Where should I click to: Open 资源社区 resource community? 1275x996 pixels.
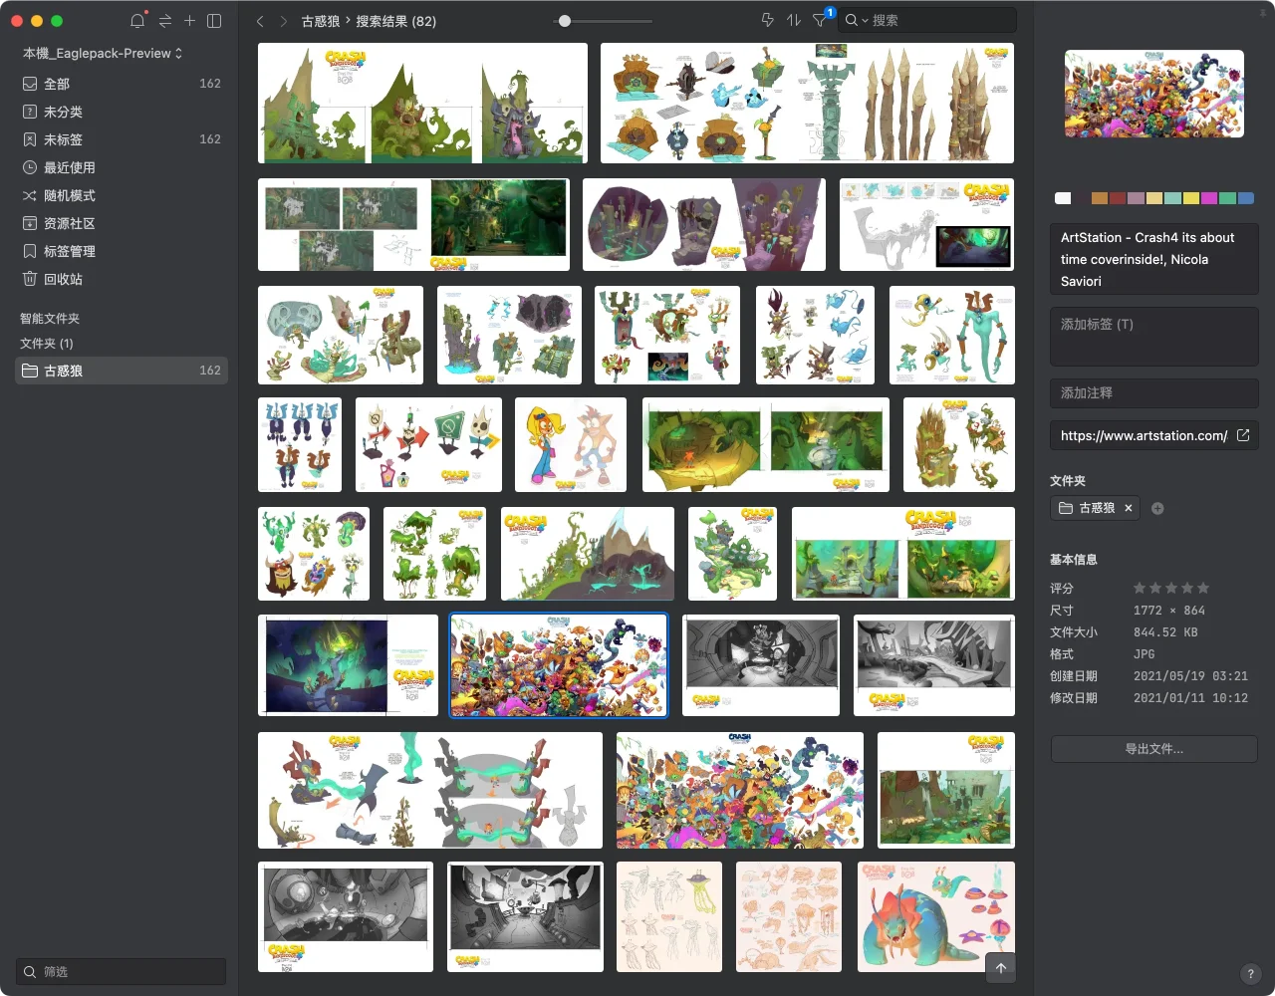(x=121, y=223)
